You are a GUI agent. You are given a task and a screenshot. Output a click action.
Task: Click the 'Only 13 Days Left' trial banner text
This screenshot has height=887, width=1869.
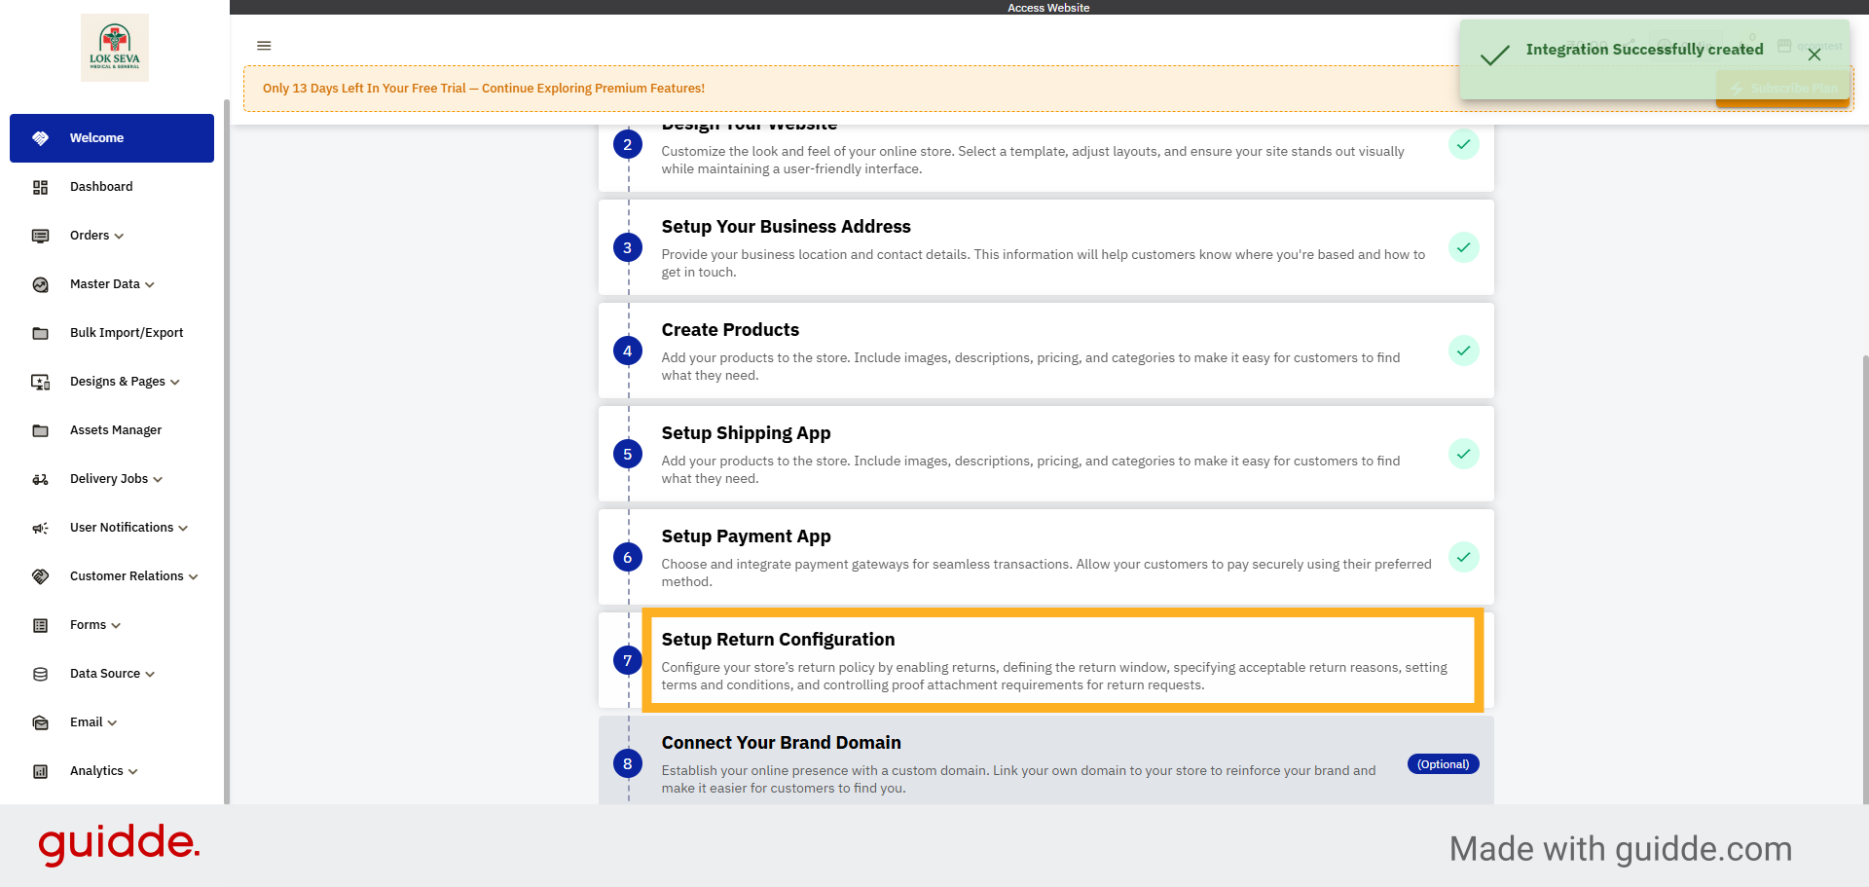[x=484, y=89]
